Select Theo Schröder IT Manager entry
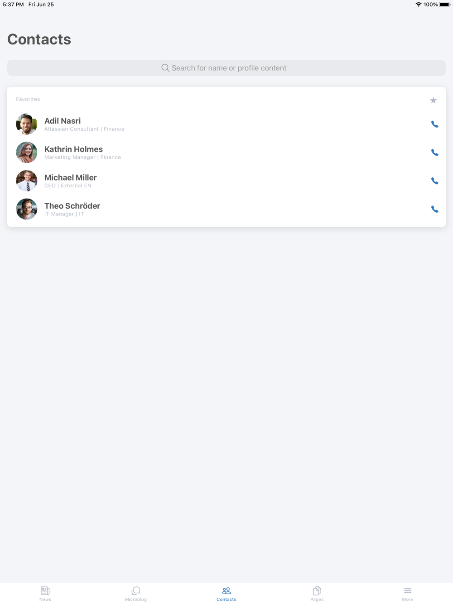 click(226, 209)
